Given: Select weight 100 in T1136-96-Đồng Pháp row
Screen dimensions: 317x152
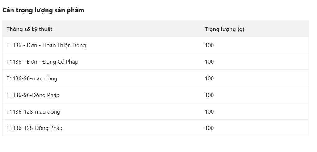Looking at the screenshot, I should [x=209, y=95].
